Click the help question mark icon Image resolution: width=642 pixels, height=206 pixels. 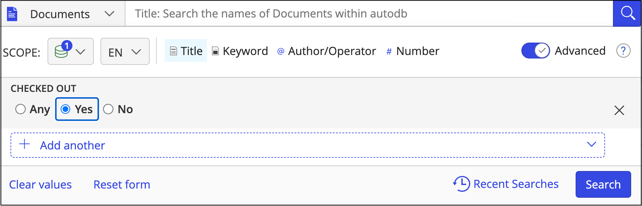point(623,51)
